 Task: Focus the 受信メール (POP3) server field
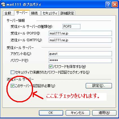point(80,33)
